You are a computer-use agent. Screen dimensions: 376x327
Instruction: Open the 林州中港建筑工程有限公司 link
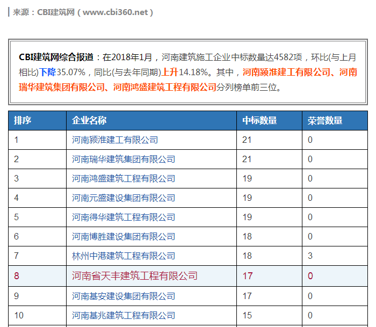point(124,256)
